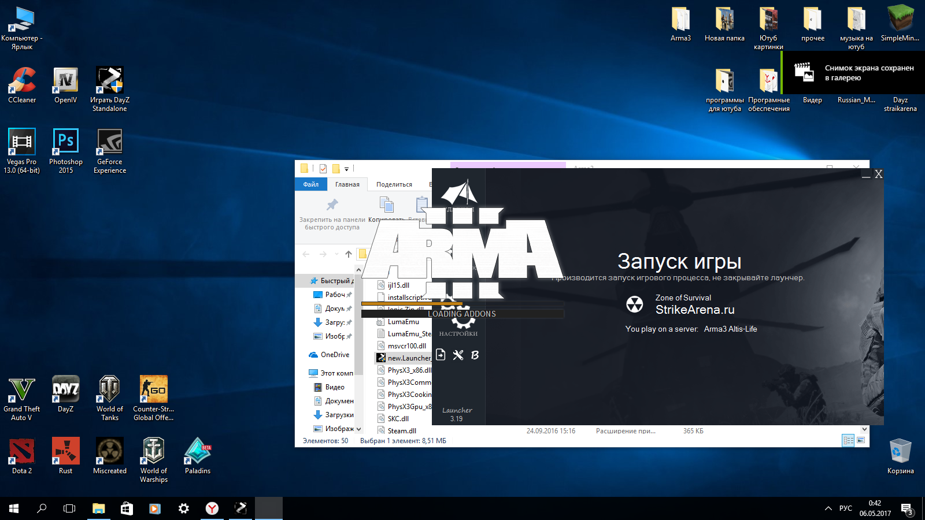Select the Grand Theft Auto V icon

(22, 398)
